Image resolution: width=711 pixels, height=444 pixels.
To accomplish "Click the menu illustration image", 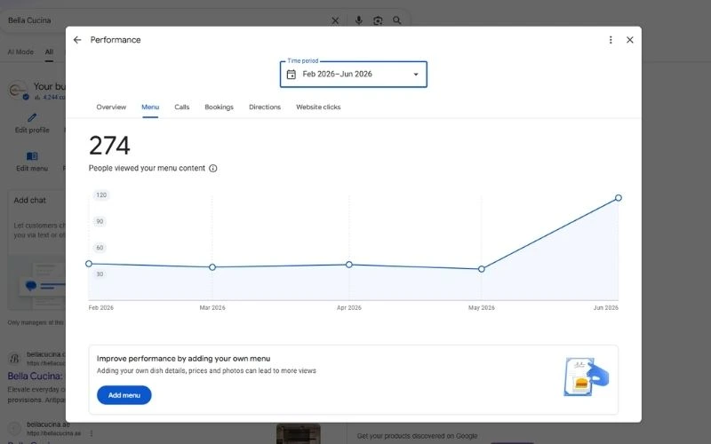I will coord(587,377).
